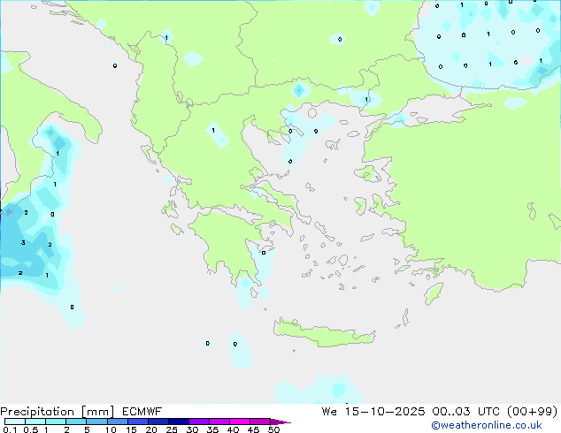The width and height of the screenshot is (561, 433).
Task: Pick the 10–15 mm blue legend swatch
Action: click(x=117, y=422)
